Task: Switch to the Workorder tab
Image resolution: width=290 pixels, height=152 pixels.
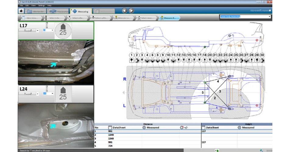Action: 35,11
